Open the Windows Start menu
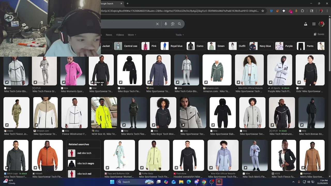Screen dimensions: 331x186 112,182
